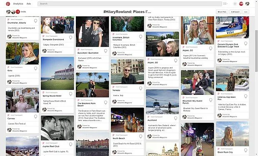
Task: Like the Aspen (2011) summer wedding pin
Action: pyautogui.click(x=210, y=48)
